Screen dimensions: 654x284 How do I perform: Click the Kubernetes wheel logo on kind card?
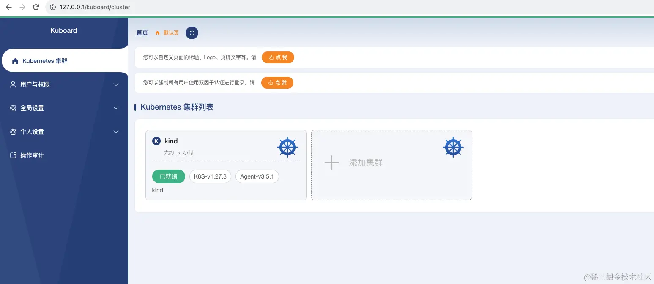click(287, 147)
